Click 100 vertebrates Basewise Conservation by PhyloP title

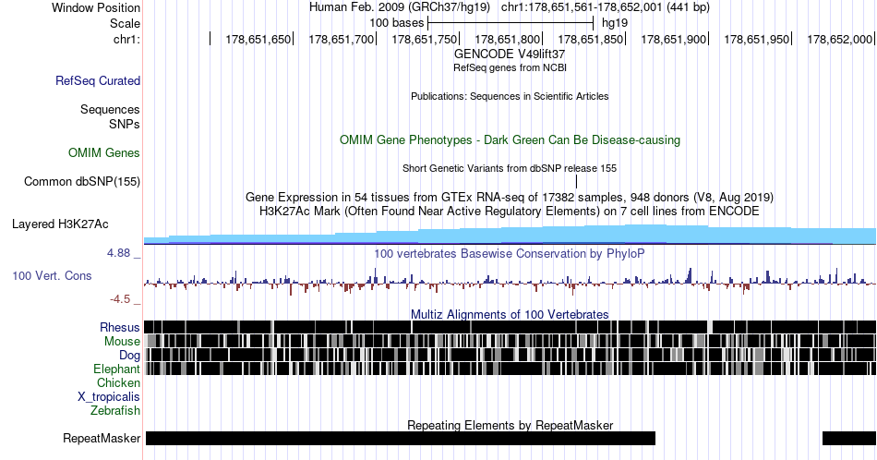click(x=510, y=253)
